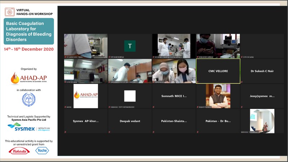Click the workshop logo above VIRTUAL HANDS-ON WORKSHOP

[10, 11]
